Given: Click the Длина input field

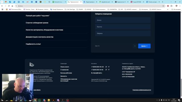Looking at the screenshot, I should click(x=123, y=20).
